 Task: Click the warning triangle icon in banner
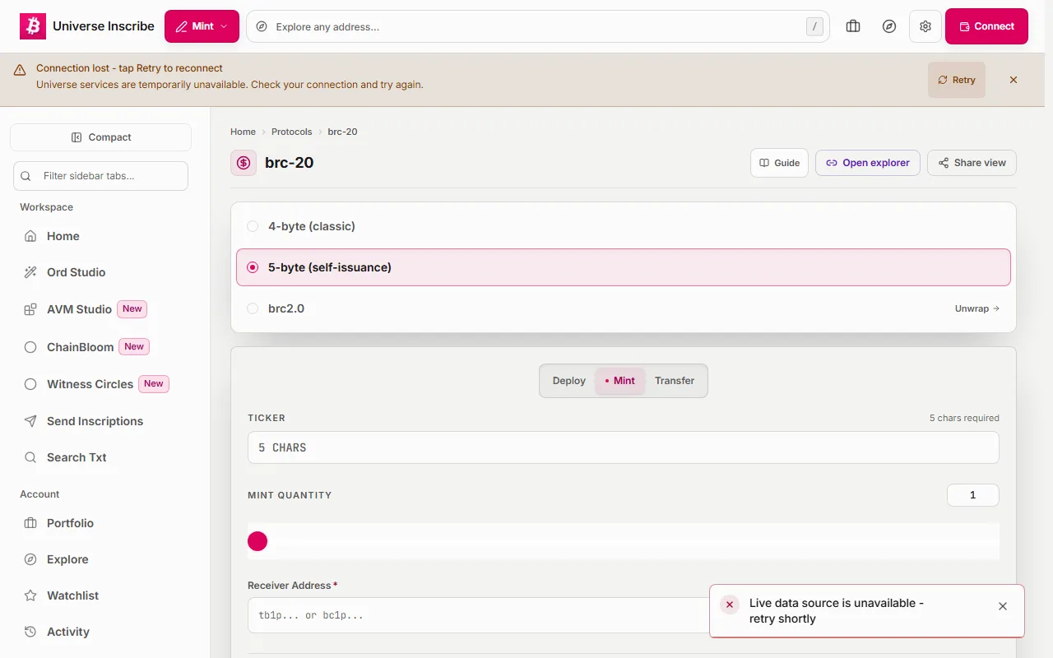[20, 71]
